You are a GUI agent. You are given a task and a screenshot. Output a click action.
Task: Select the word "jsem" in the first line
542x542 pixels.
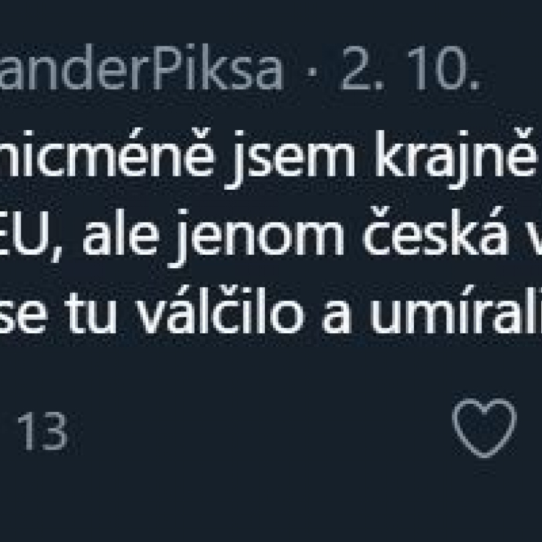coord(289,160)
